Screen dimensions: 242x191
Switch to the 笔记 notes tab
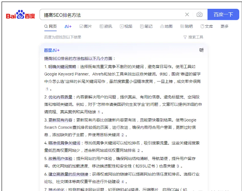coord(146,26)
